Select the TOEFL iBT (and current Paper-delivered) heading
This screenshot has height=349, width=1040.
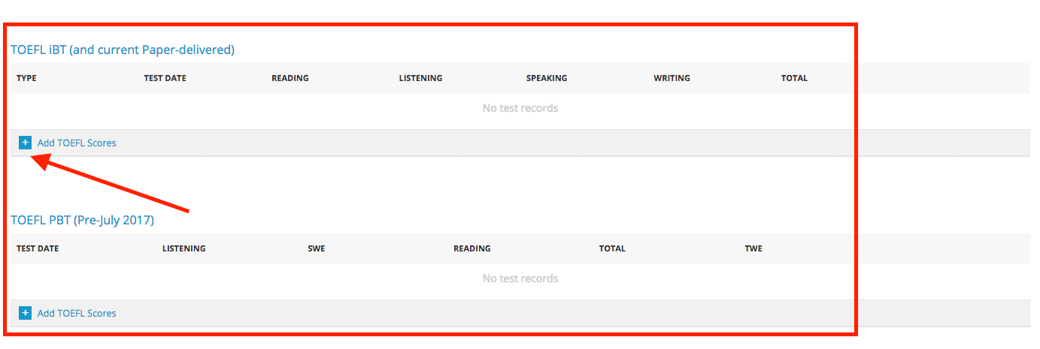click(123, 50)
